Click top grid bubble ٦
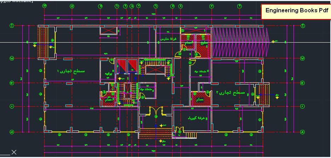Screen dimensions: 331x158 click(x=156, y=6)
